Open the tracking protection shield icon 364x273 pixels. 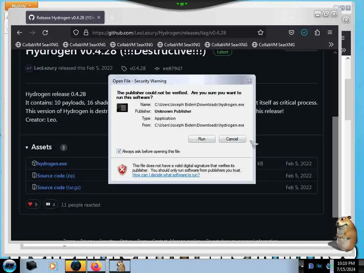pos(76,32)
